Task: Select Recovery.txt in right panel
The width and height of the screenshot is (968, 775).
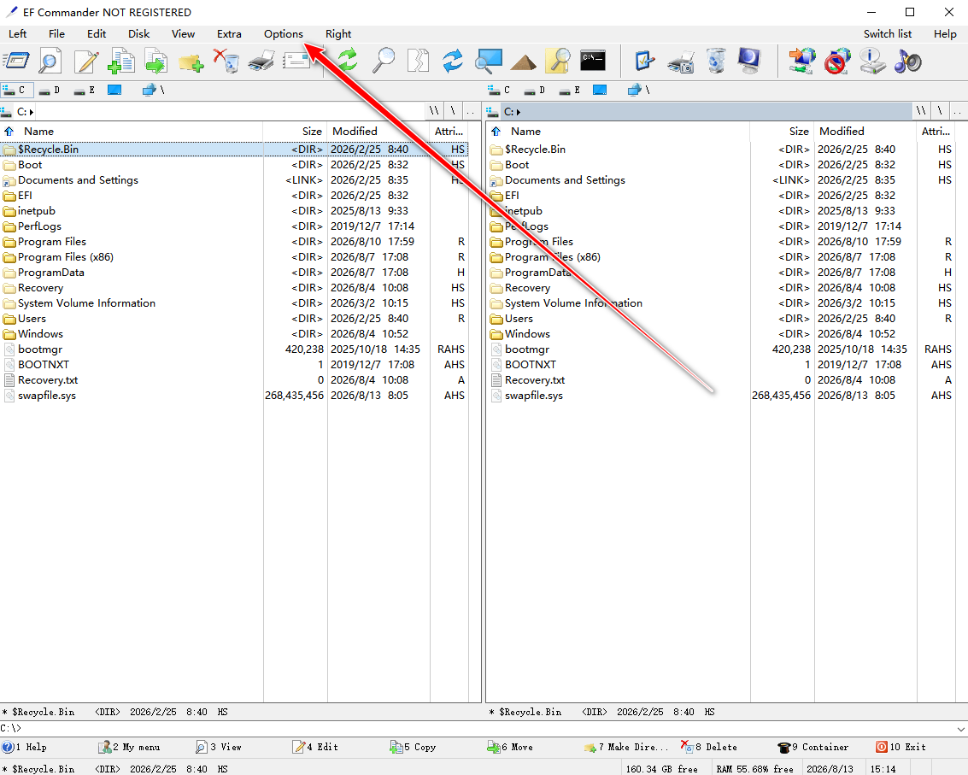Action: coord(535,380)
